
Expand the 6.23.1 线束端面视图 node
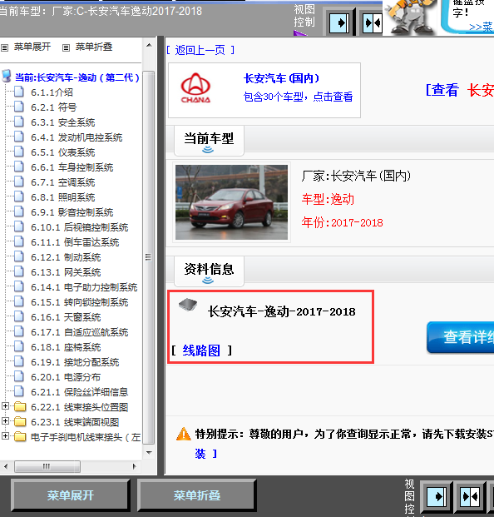coord(5,421)
